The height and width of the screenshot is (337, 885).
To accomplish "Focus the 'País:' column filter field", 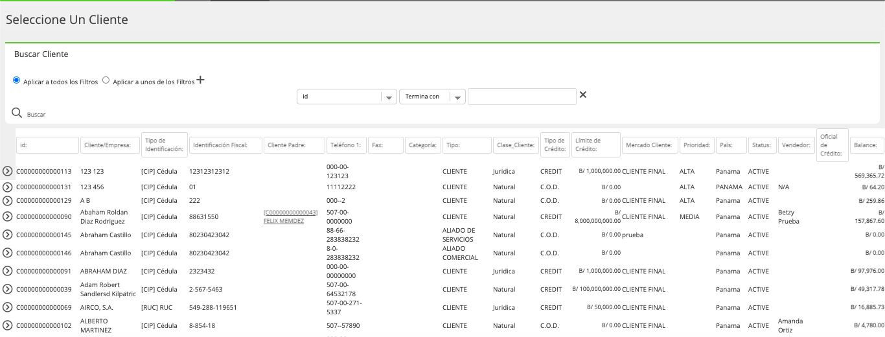I will pos(731,145).
